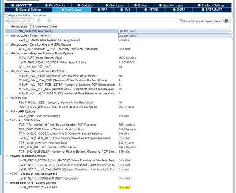236x193 pixels.
Task: Collapse Thread Safe APIs - Socket Options
Action: point(7,183)
